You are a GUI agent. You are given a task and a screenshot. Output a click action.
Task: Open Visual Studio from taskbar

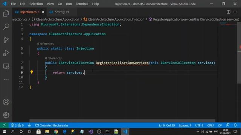coord(90,132)
